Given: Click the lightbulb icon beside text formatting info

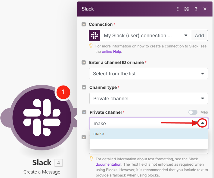Looking at the screenshot, I should [91, 158].
